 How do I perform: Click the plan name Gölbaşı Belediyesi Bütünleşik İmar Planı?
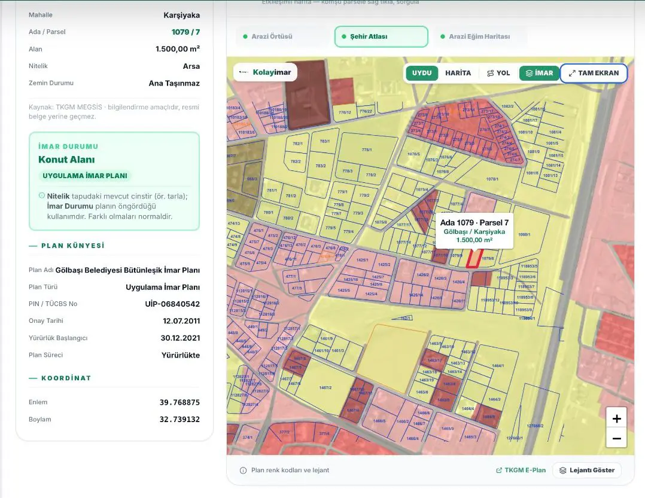point(127,270)
